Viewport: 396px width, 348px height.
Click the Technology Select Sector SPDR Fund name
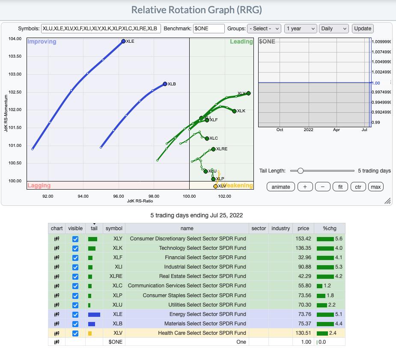tap(202, 248)
